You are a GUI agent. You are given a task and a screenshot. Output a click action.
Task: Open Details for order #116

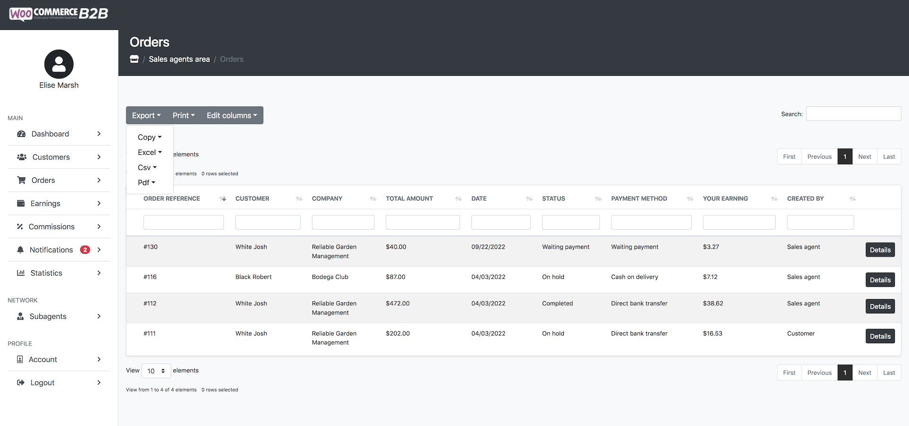(x=880, y=280)
